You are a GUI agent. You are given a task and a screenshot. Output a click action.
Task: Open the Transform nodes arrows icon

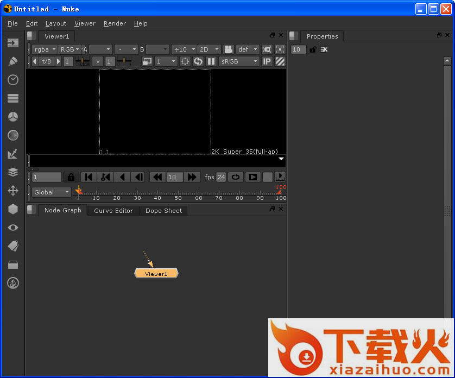coord(13,191)
